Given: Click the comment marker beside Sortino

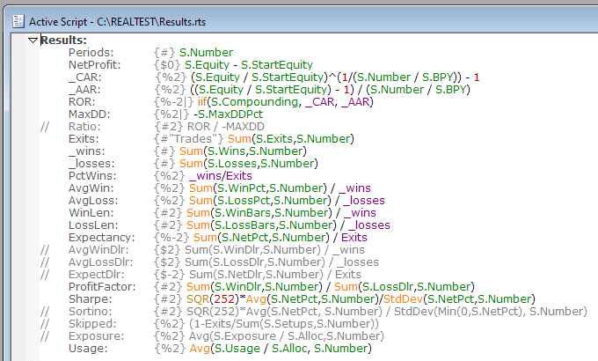Looking at the screenshot, I should (x=44, y=312).
